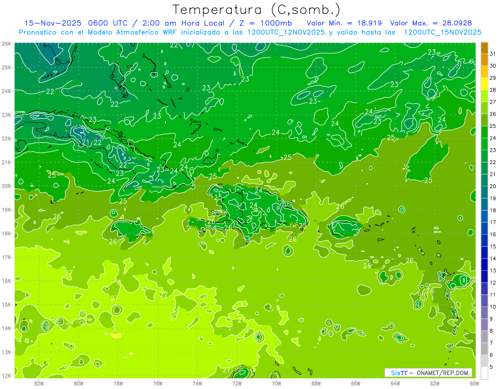The height and width of the screenshot is (389, 504).
Task: Click the '1200UTC_15NOV2025' valid-until time
Action: click(x=442, y=32)
